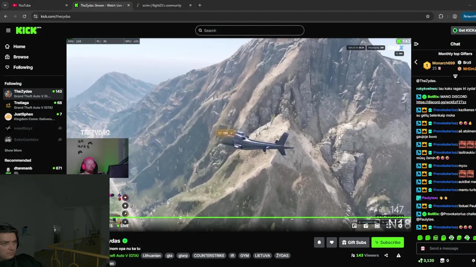Viewport: 476px width, 267px height.
Task: Go back in browser history
Action: pyautogui.click(x=6, y=16)
